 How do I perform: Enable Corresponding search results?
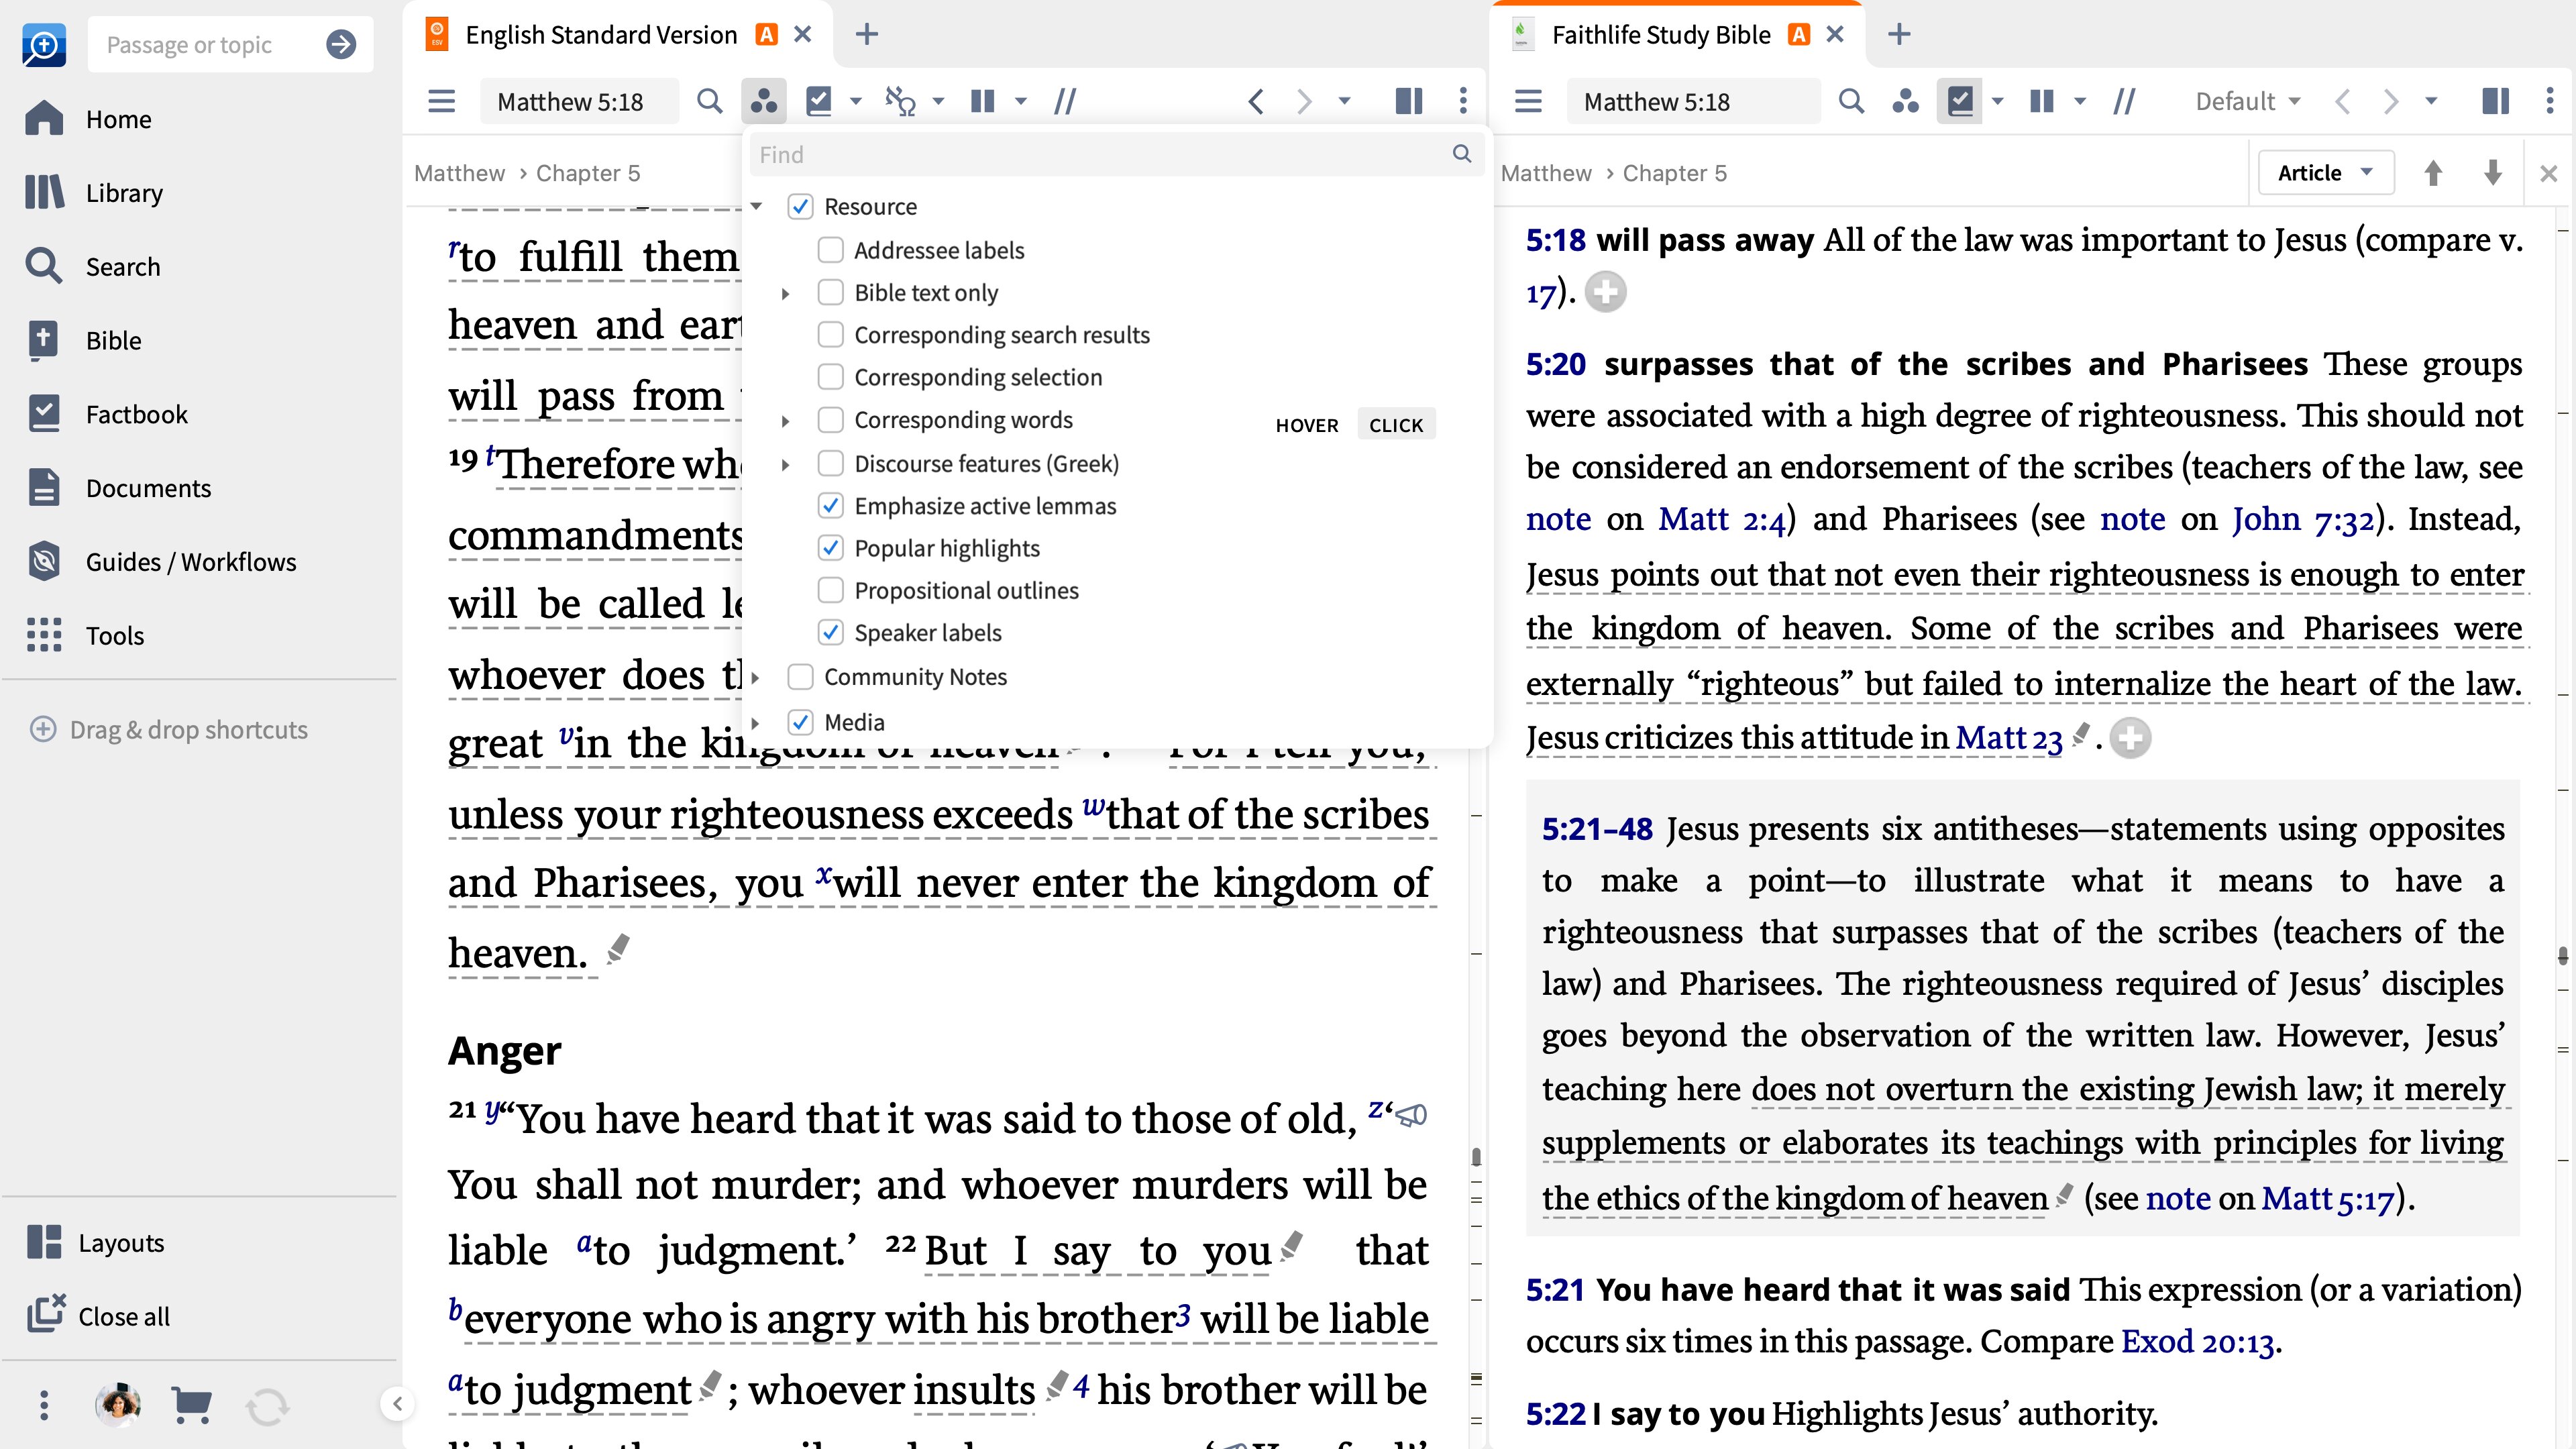coord(830,335)
